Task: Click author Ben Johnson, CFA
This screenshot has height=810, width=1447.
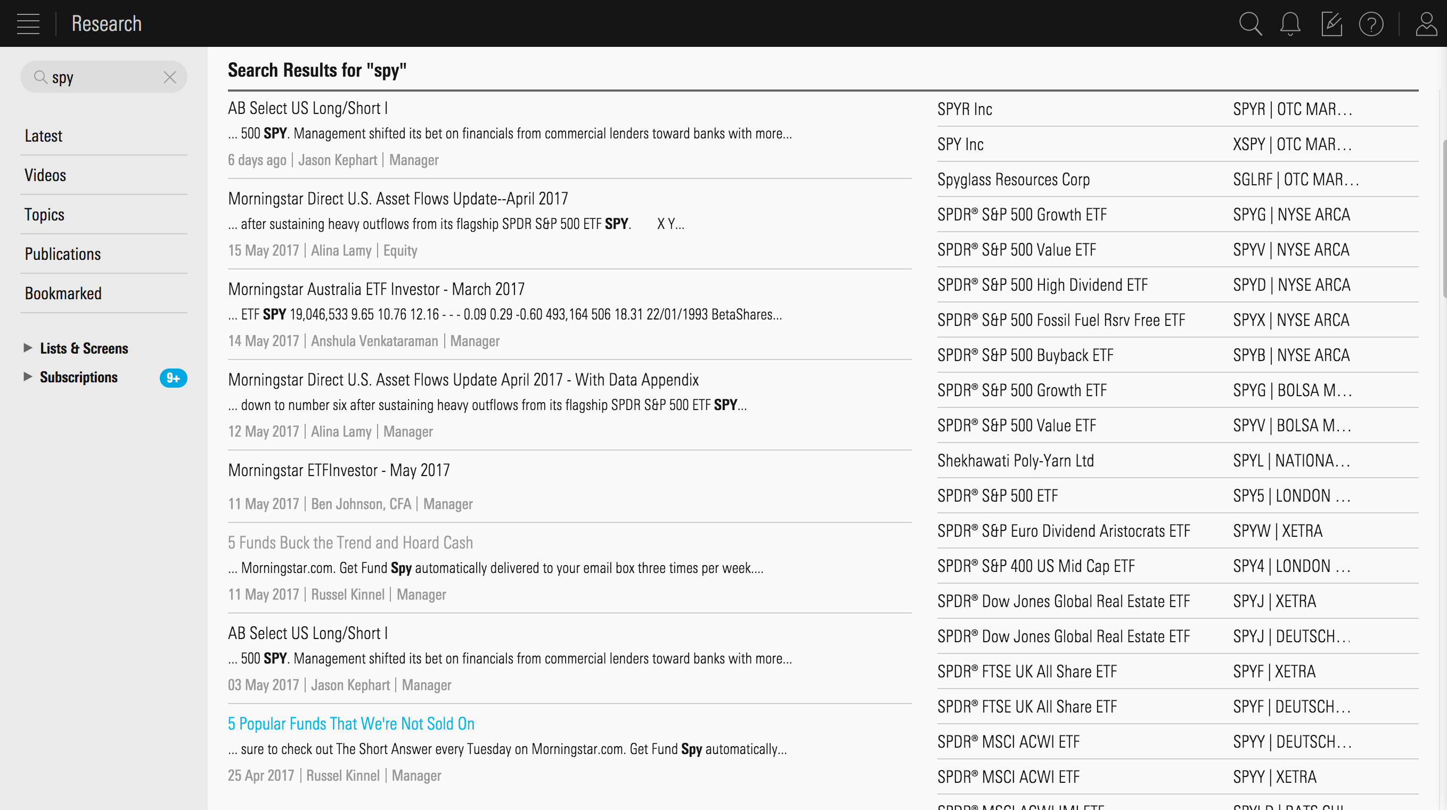Action: [x=361, y=504]
